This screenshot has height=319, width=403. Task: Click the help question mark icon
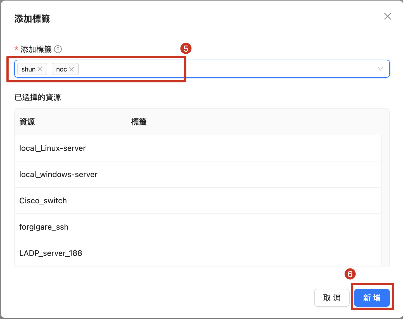point(58,49)
